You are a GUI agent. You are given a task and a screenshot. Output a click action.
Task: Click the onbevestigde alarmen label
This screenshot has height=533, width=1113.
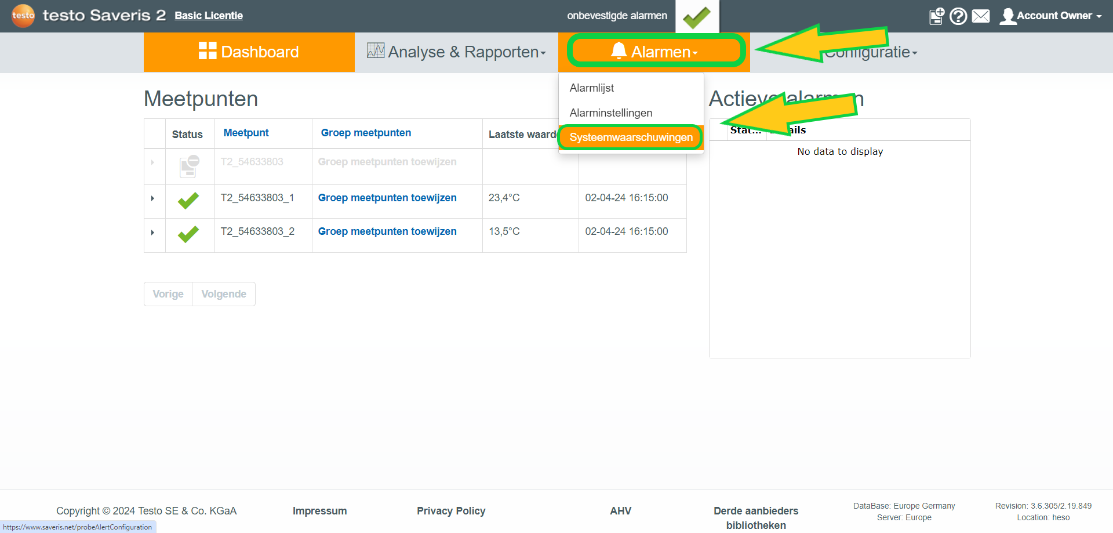pos(617,16)
